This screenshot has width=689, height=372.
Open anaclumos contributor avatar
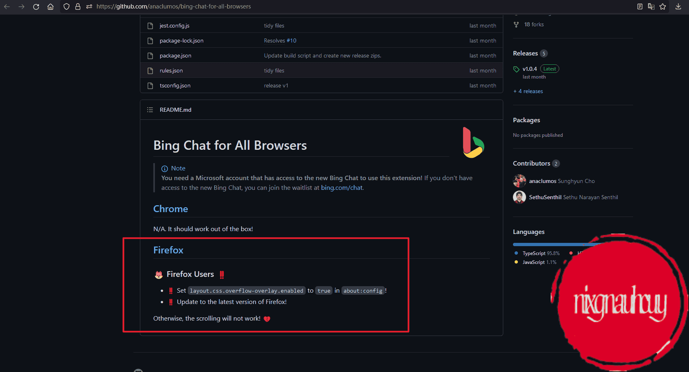click(x=519, y=181)
